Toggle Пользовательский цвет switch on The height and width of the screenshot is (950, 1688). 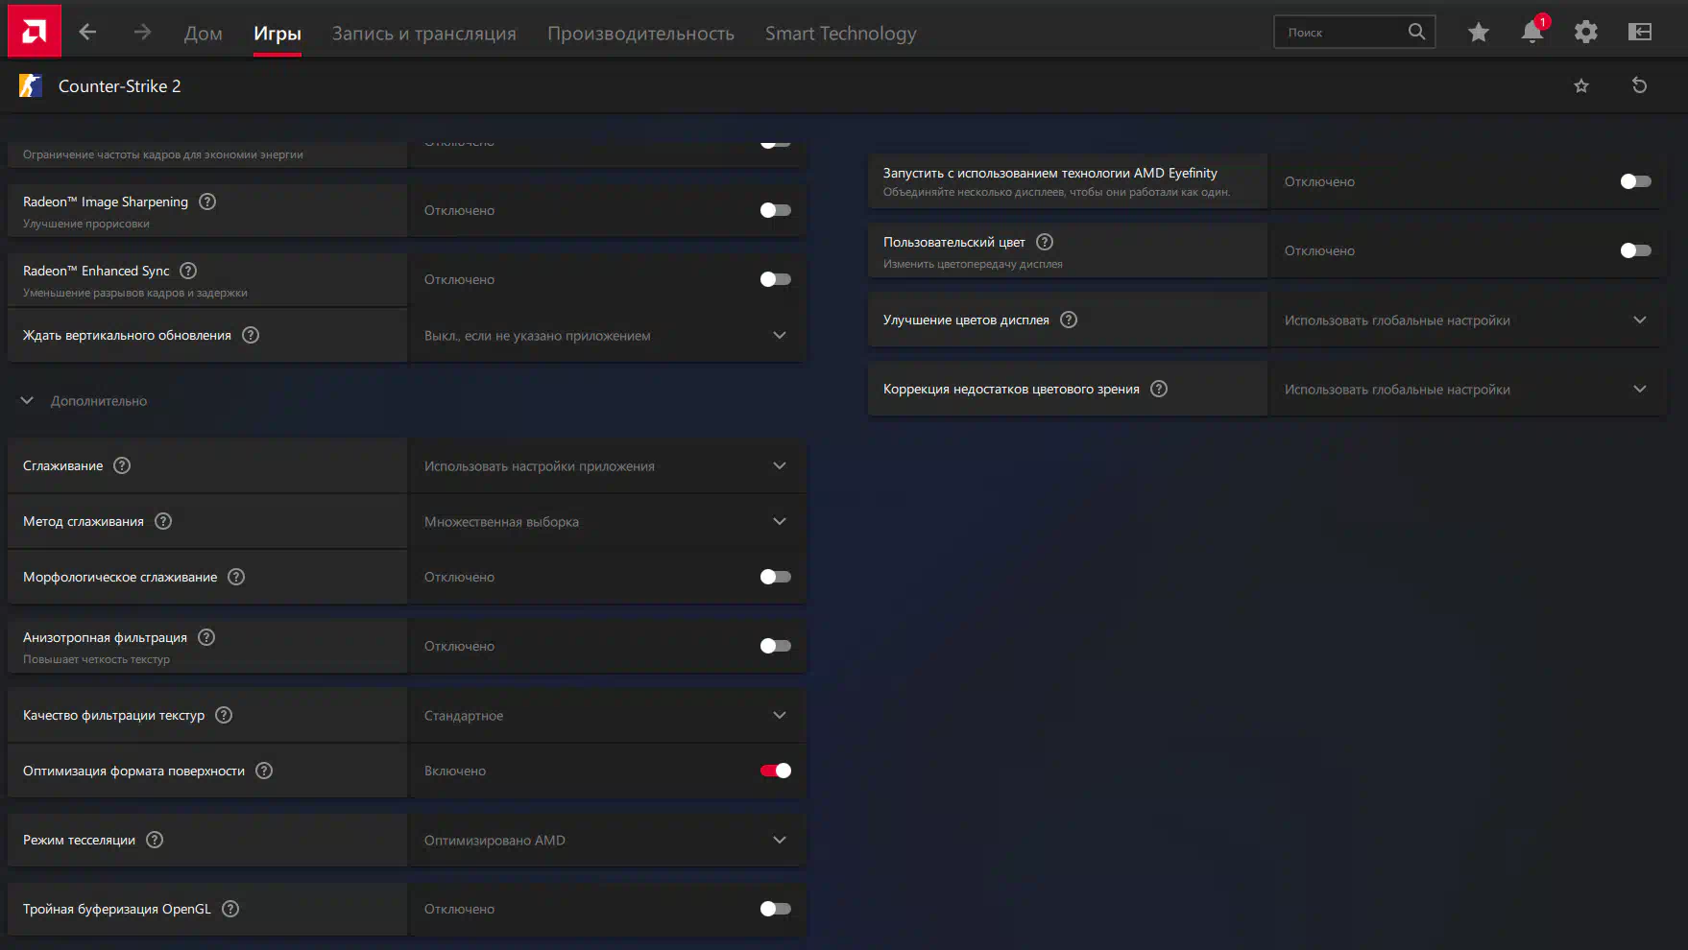(x=1635, y=250)
